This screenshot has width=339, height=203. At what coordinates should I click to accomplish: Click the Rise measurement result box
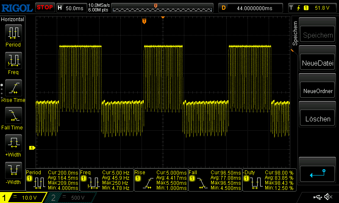161,180
